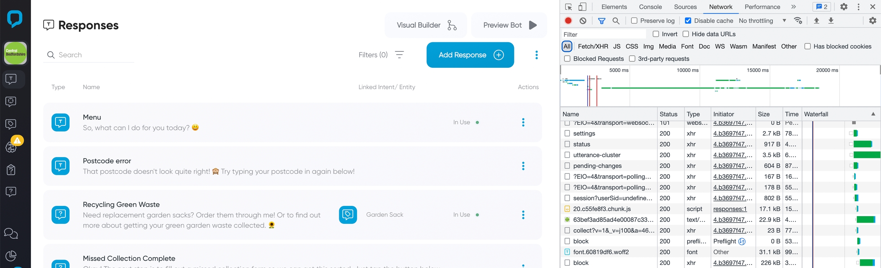Click the Filters list icon
The height and width of the screenshot is (268, 881).
(x=399, y=55)
